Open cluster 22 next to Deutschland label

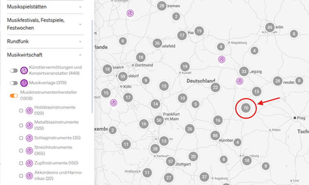pyautogui.click(x=215, y=87)
